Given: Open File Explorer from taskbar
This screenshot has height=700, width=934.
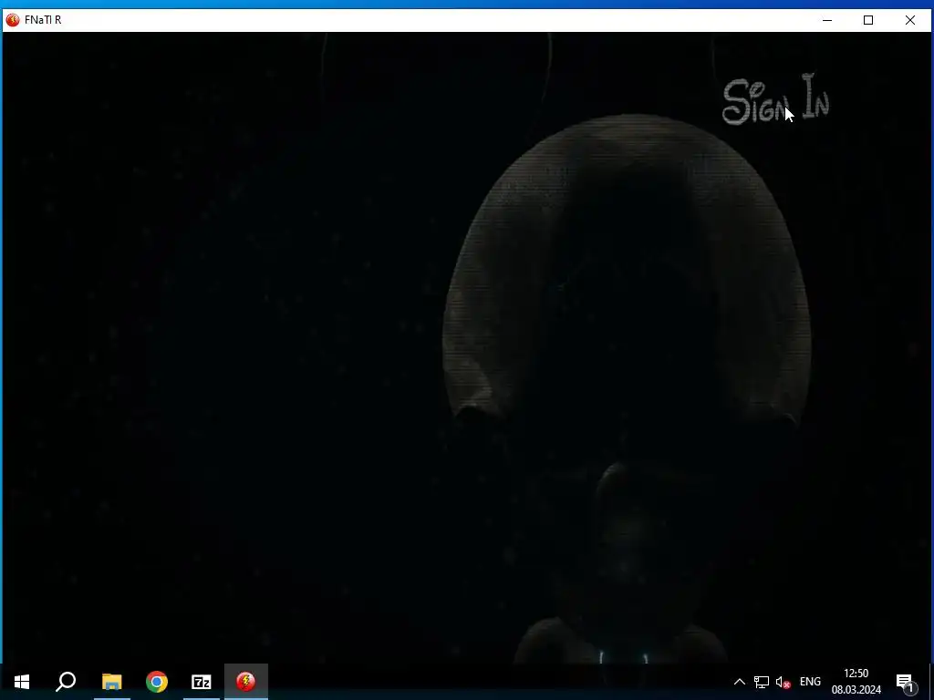Looking at the screenshot, I should point(111,682).
